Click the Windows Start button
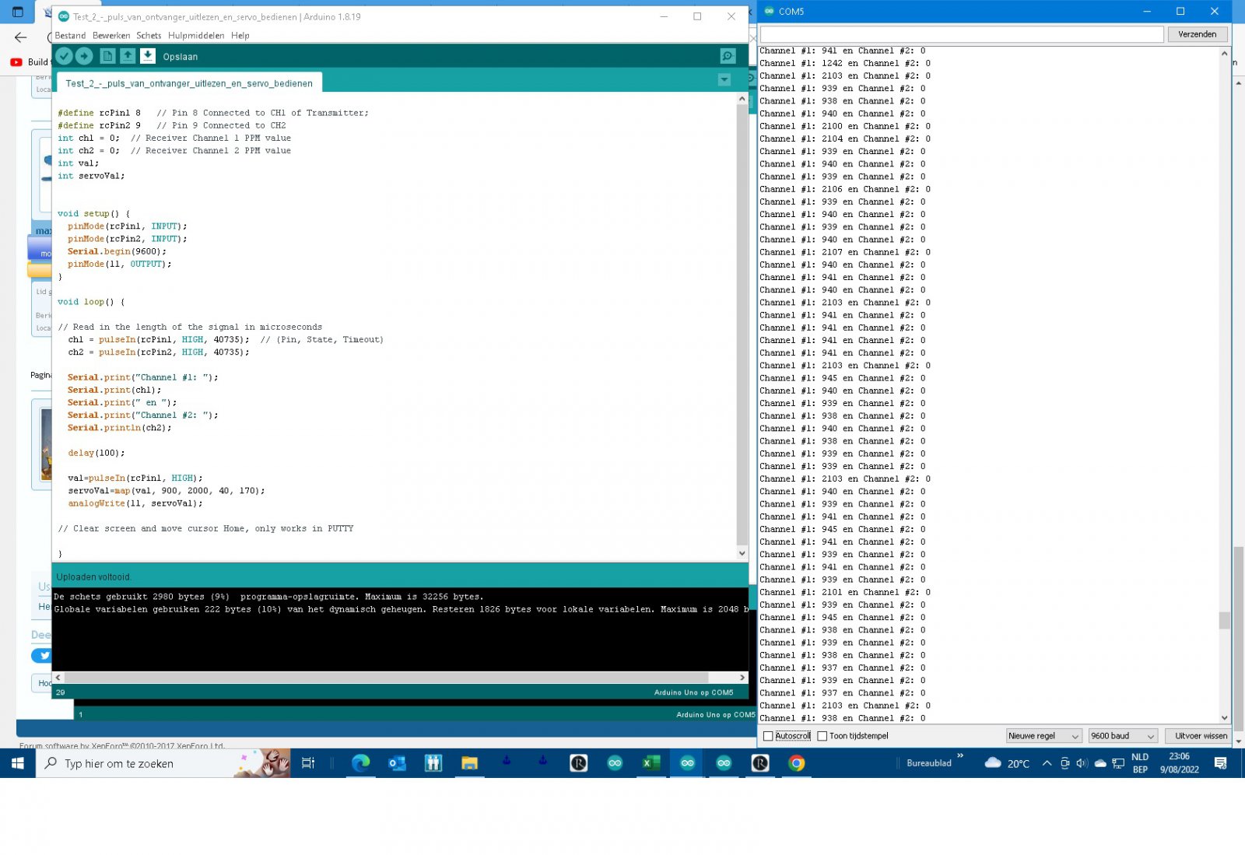 pyautogui.click(x=18, y=763)
